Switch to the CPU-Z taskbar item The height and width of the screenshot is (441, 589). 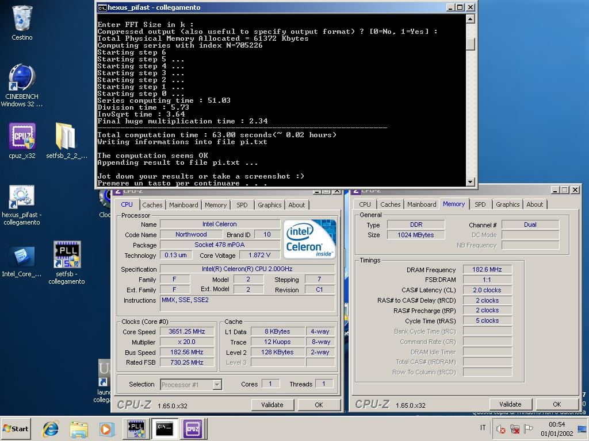point(193,428)
